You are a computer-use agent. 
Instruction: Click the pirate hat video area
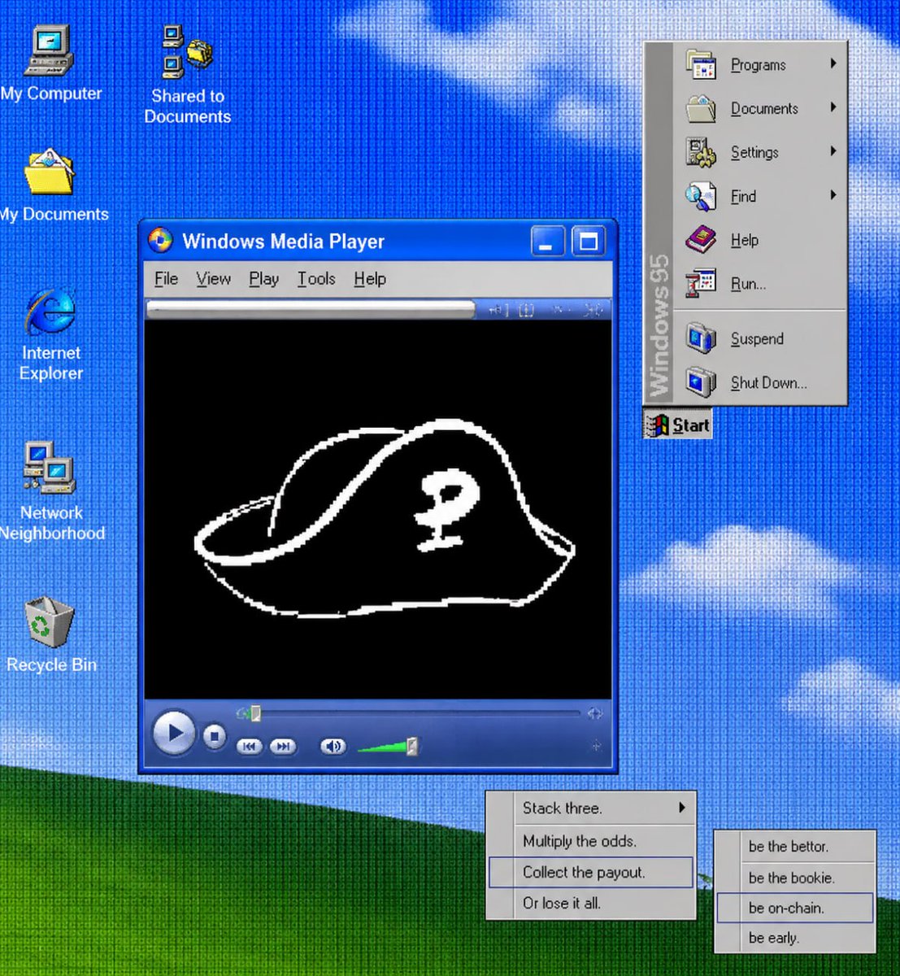tap(378, 508)
